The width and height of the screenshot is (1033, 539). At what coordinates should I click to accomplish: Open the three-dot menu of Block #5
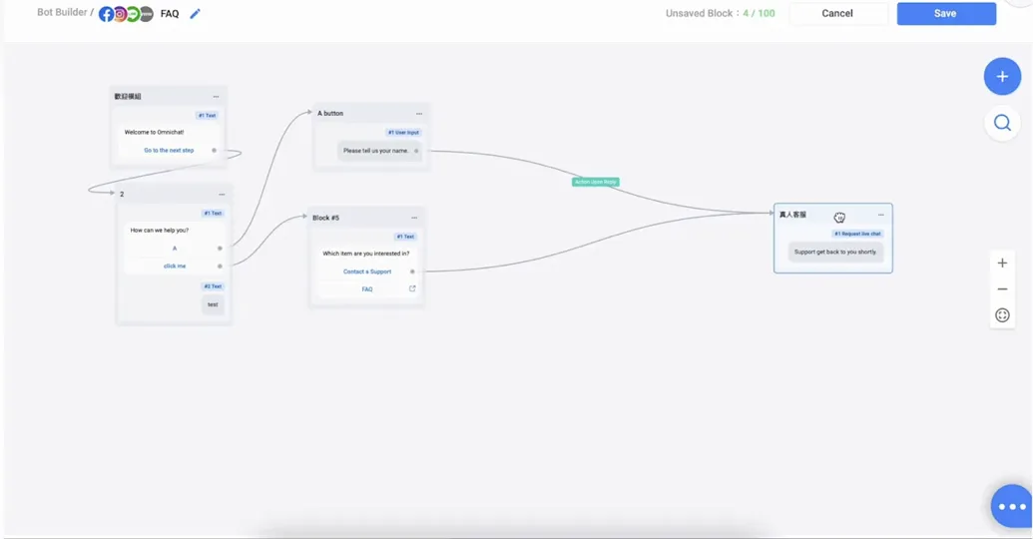(x=414, y=218)
